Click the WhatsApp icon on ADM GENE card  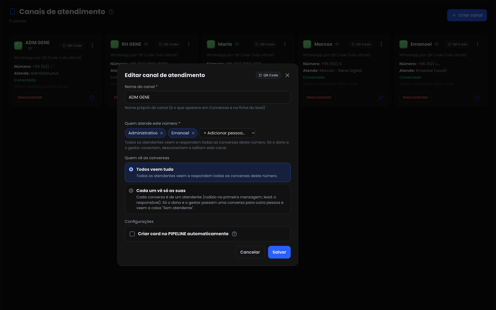tap(18, 45)
